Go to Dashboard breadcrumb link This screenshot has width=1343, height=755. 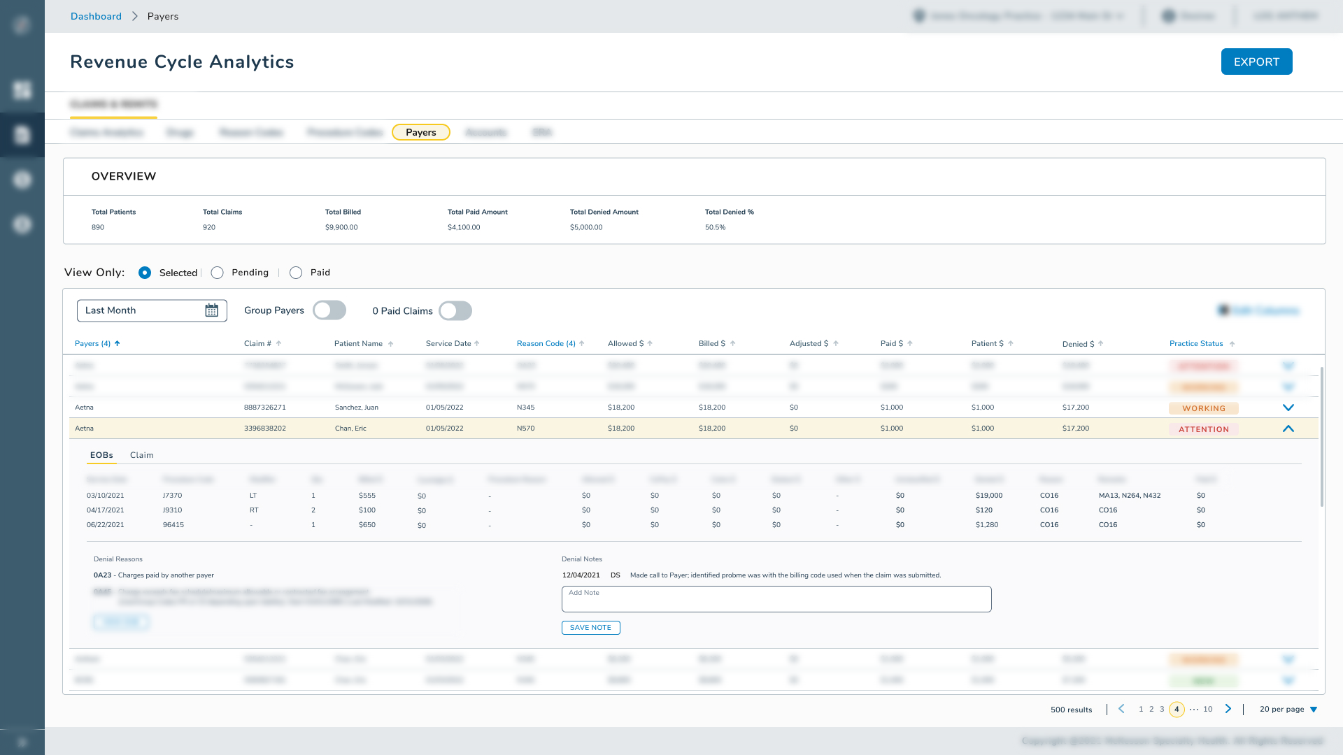(x=96, y=16)
